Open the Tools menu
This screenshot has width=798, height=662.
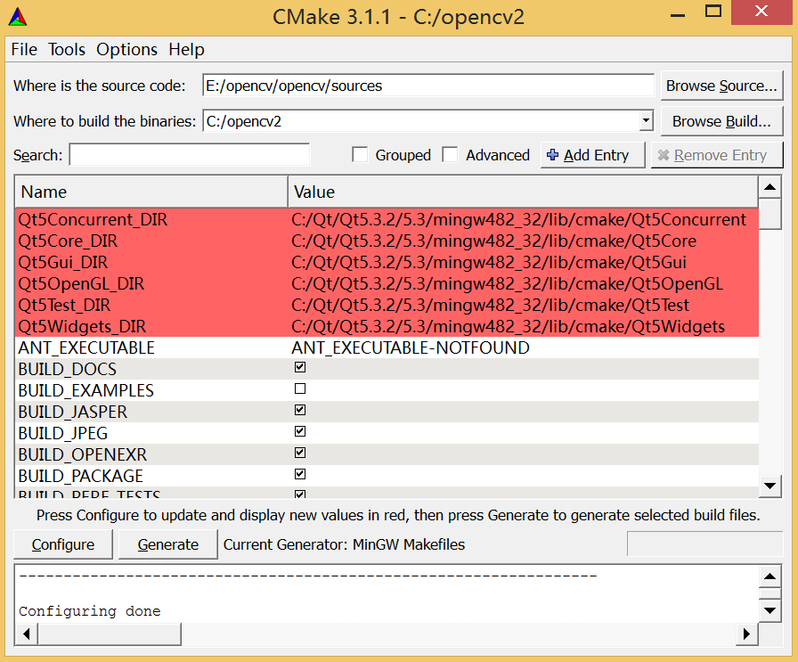tap(67, 49)
